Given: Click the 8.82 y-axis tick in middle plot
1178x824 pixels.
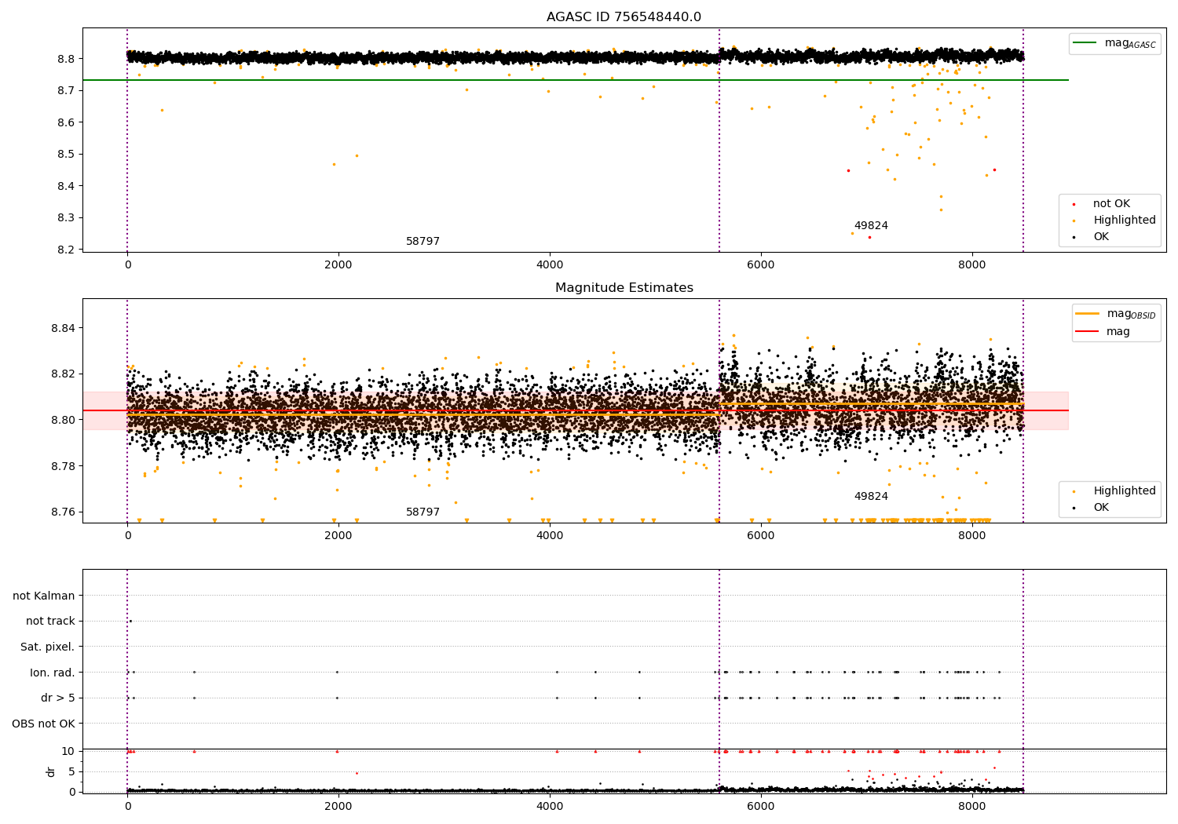Looking at the screenshot, I should [63, 374].
